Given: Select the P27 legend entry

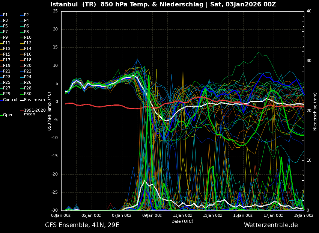Looking at the screenshot, I should (6, 88).
